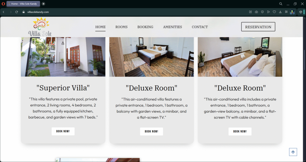Click the heart bookmark icon
Viewport: 306px width, 162px height.
click(x=274, y=12)
